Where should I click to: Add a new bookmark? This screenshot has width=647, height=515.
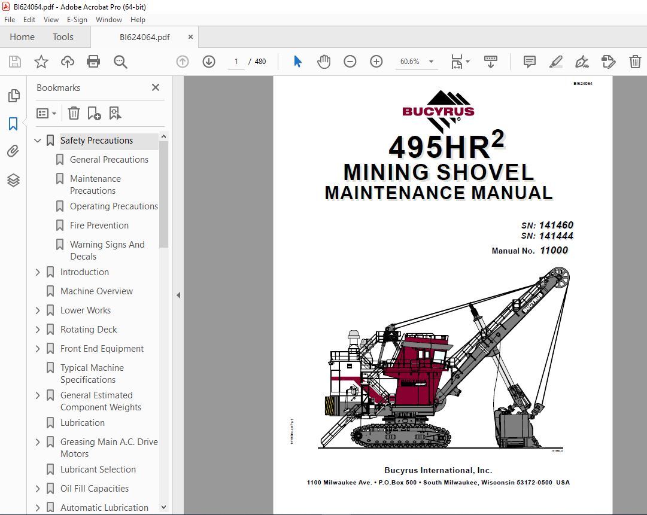coord(94,113)
